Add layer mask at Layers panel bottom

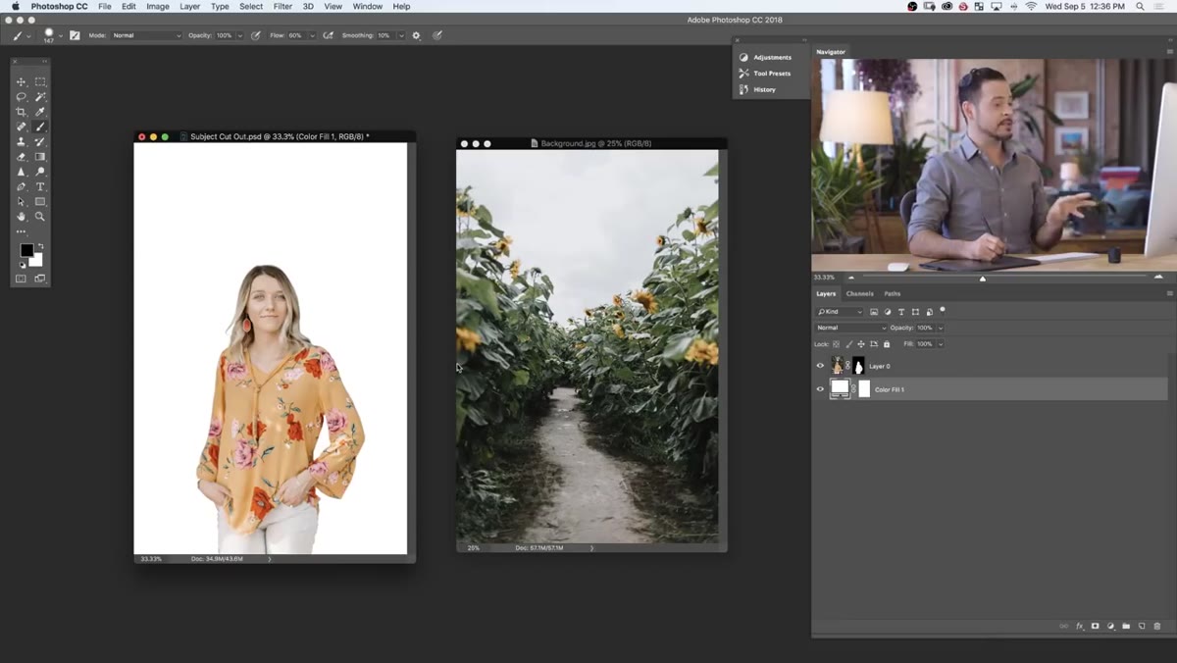(1095, 626)
